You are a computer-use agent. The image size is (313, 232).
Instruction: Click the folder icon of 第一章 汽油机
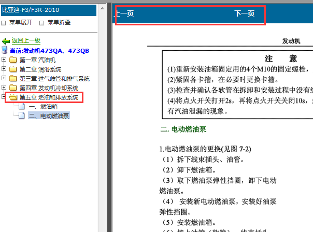click(x=13, y=60)
